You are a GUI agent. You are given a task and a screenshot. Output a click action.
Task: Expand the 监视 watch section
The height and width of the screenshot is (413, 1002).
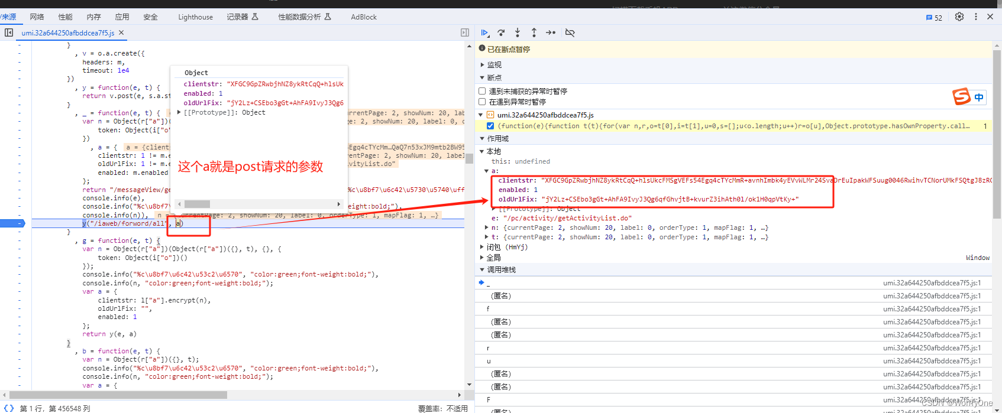coord(482,65)
